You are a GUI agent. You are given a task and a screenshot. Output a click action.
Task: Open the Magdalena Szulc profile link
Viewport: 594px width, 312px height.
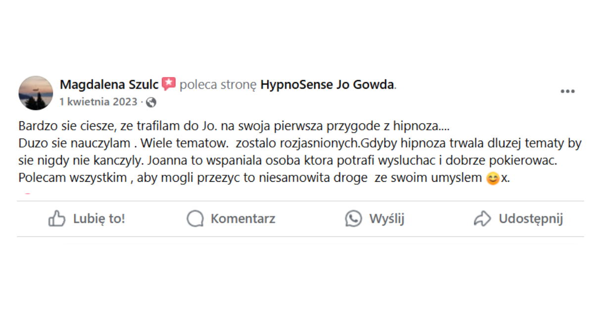(x=109, y=85)
